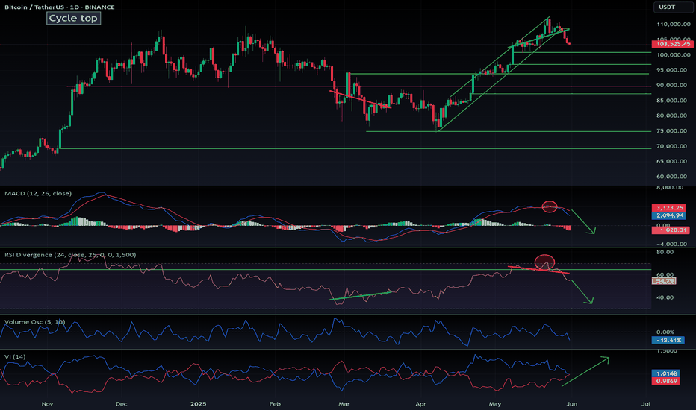Click the Apr label on time axis
Viewport: 696px width, 410px height.
point(420,404)
